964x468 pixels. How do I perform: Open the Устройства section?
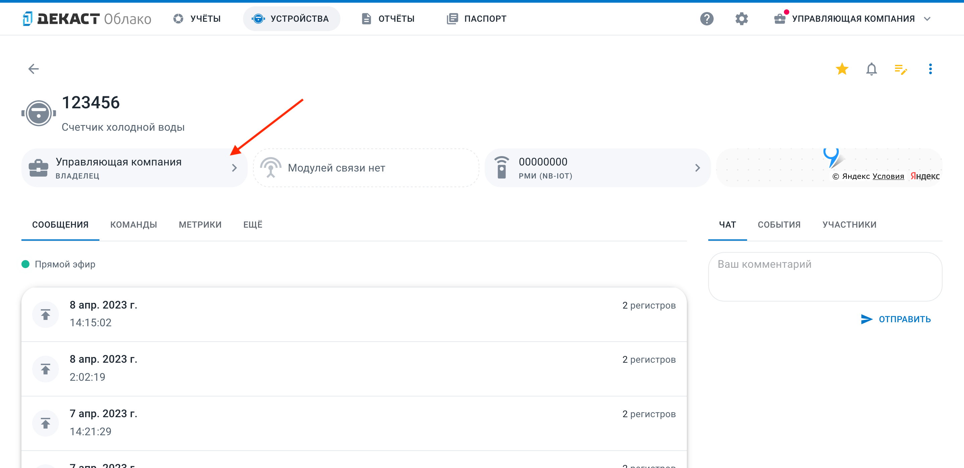coord(291,19)
